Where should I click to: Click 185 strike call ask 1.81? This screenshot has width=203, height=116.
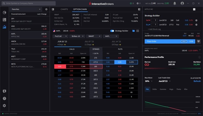click(x=71, y=75)
